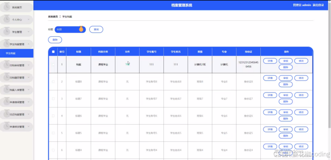Click the 下载 link in row 1
Viewport: 331px width, 160px height.
127,65
